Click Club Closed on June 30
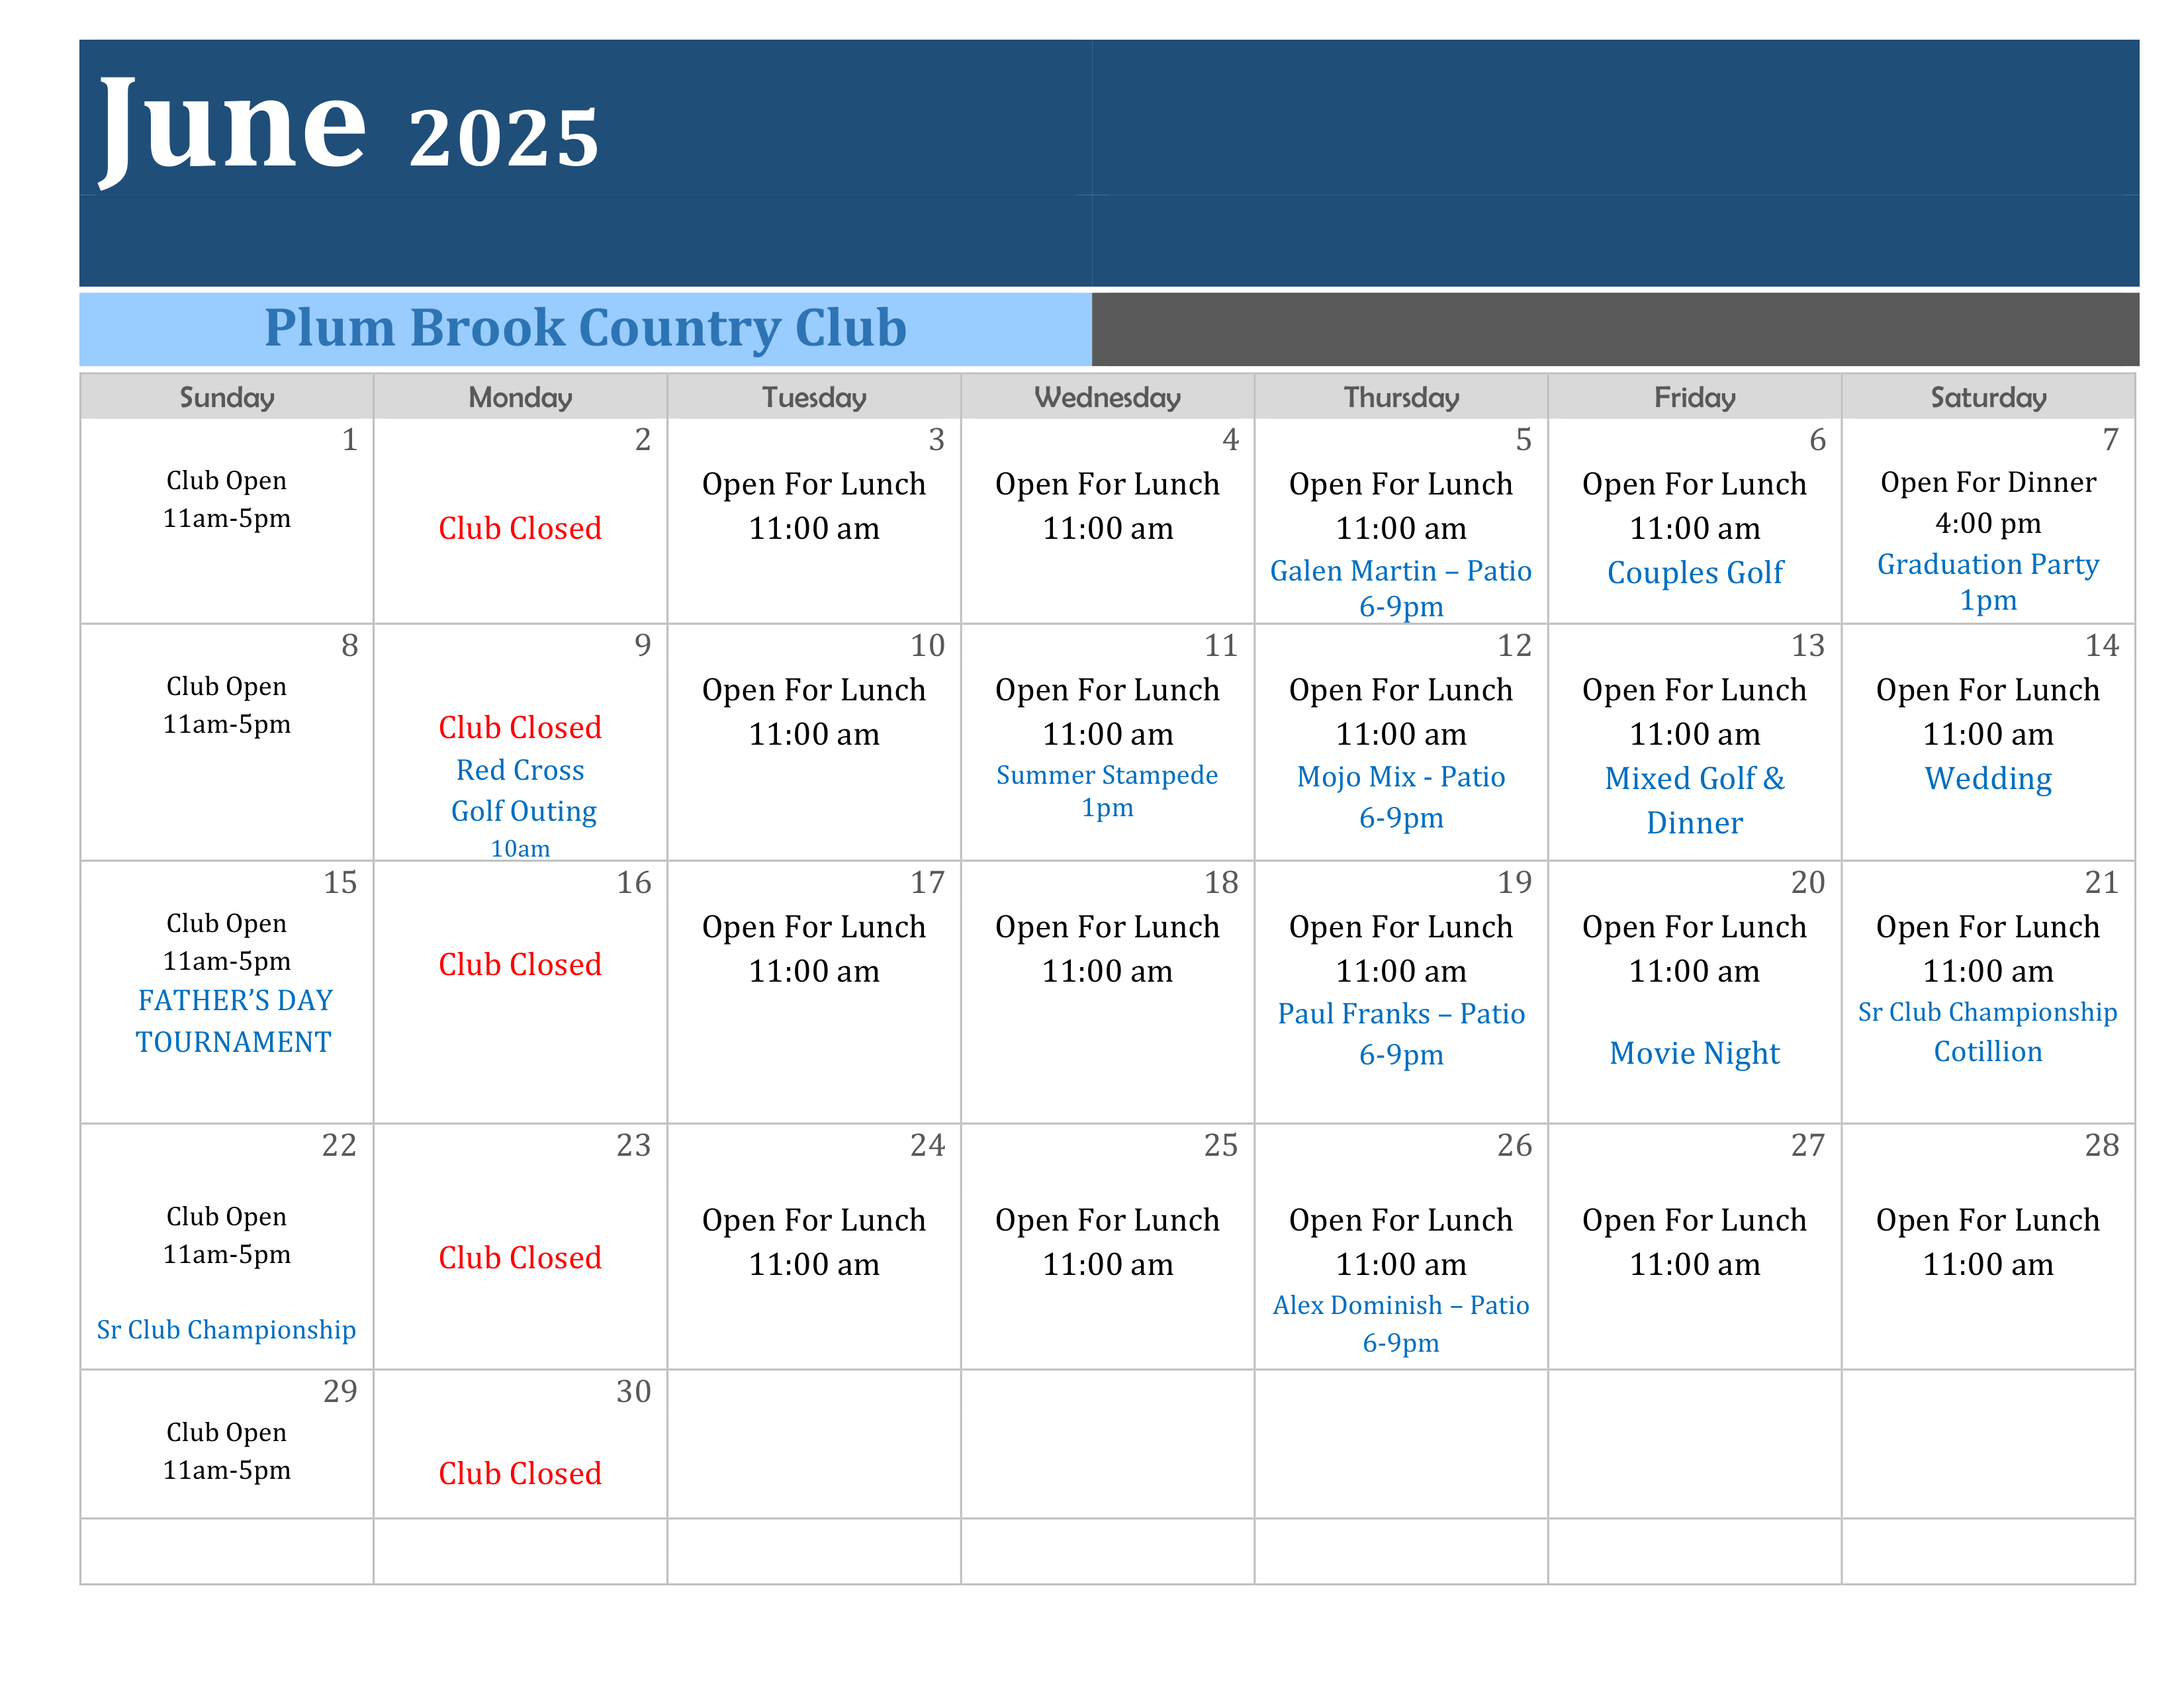2184x1688 pixels. (520, 1473)
